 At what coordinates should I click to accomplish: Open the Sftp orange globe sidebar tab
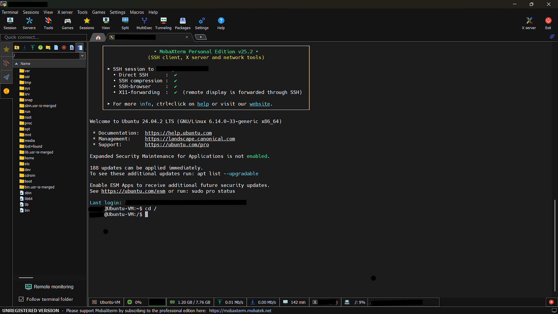coord(6,91)
